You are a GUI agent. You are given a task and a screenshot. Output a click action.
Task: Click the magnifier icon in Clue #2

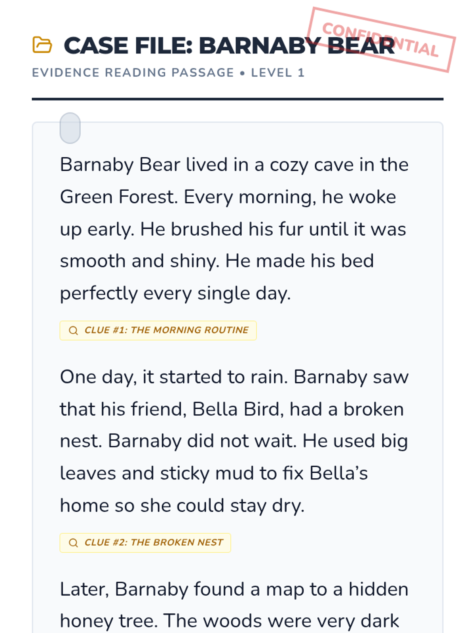tap(73, 543)
